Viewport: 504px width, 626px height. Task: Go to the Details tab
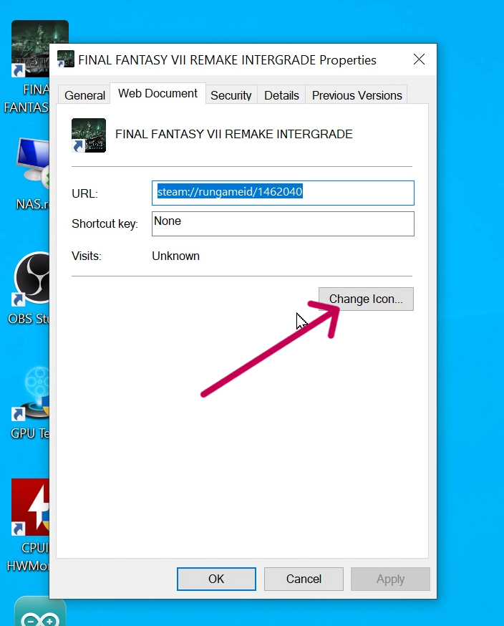tap(281, 95)
